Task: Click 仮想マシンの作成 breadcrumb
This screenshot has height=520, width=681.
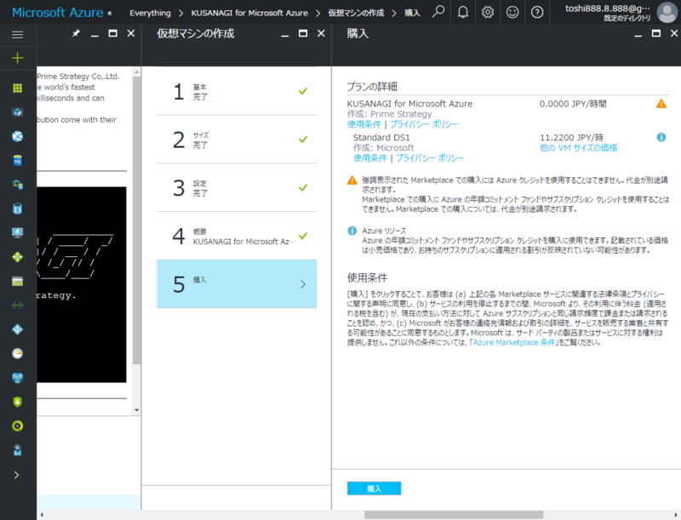Action: [356, 13]
